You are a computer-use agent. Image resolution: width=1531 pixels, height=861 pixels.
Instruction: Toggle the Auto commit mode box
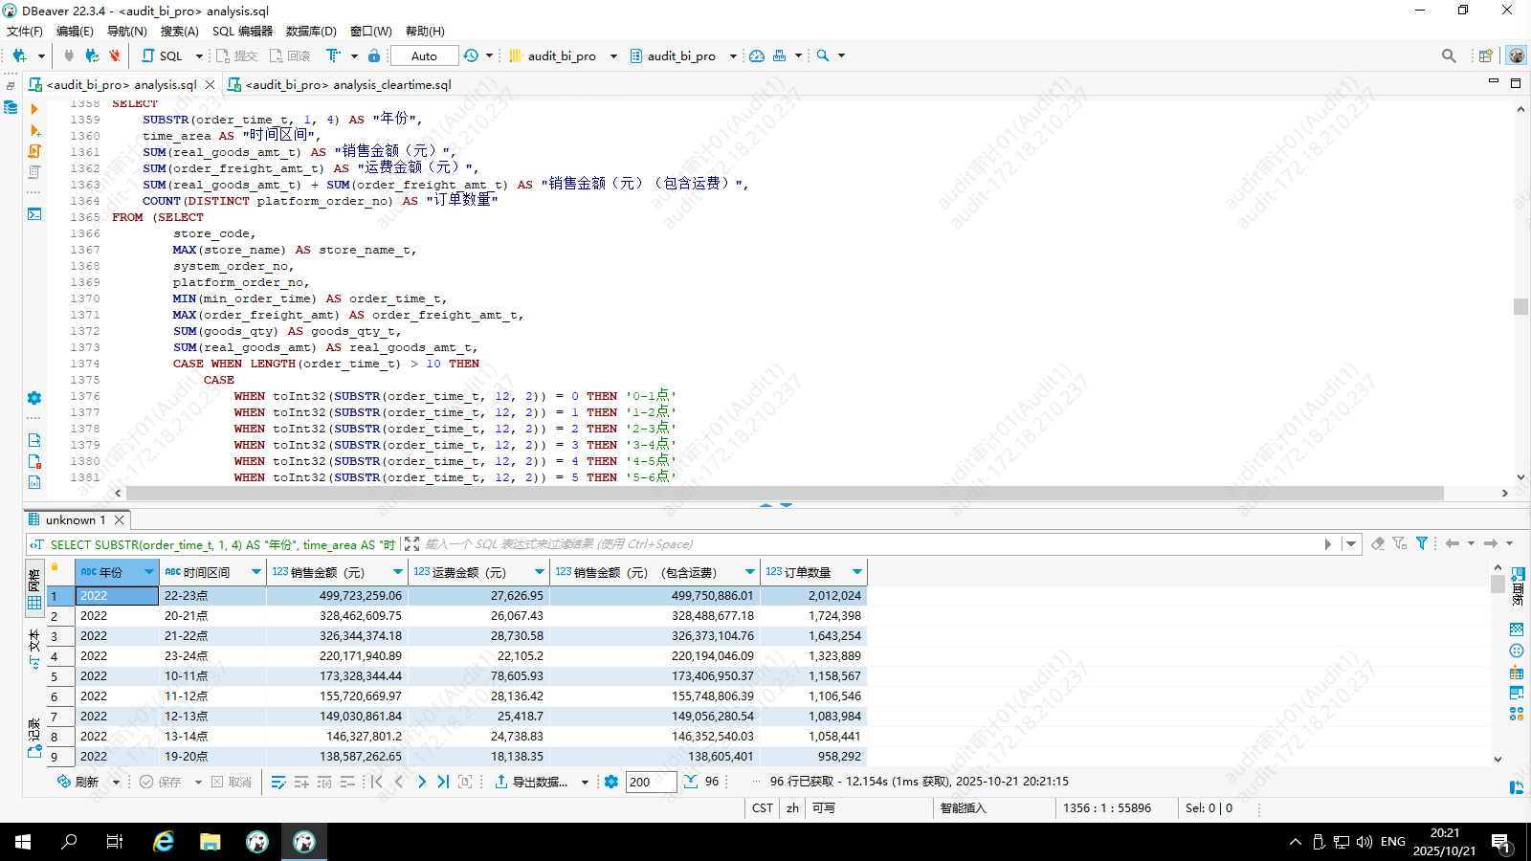click(x=424, y=55)
